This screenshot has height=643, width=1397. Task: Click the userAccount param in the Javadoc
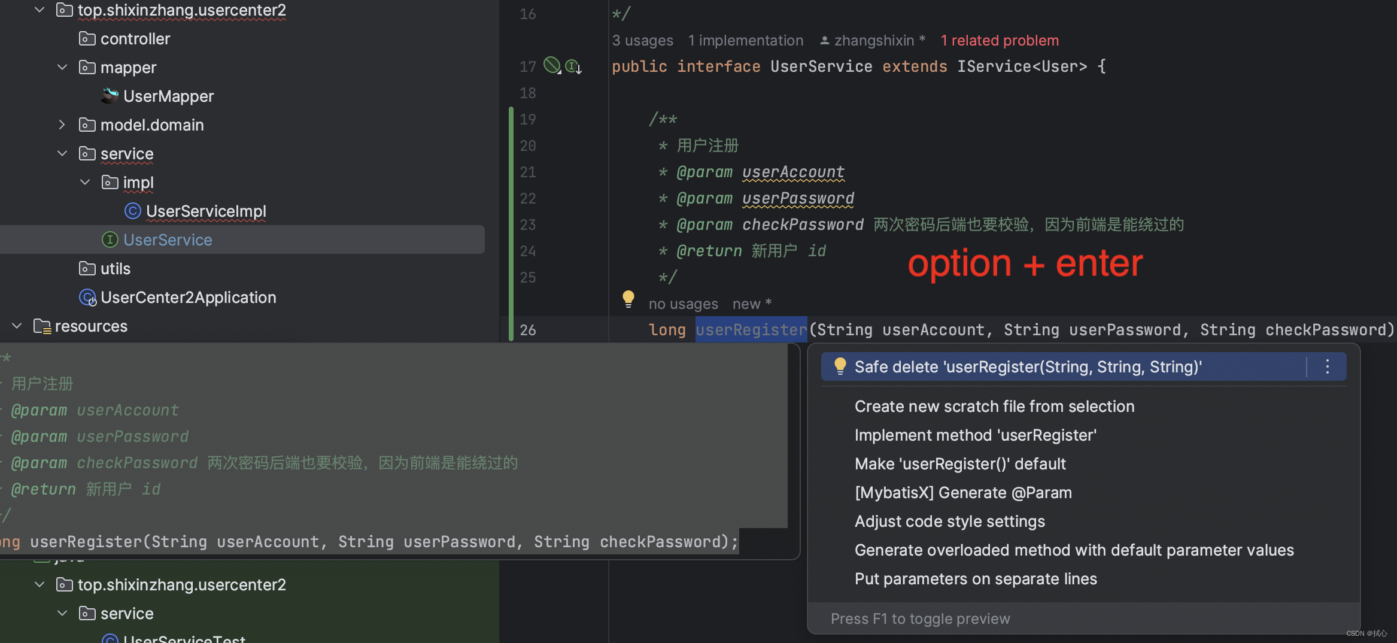point(793,172)
